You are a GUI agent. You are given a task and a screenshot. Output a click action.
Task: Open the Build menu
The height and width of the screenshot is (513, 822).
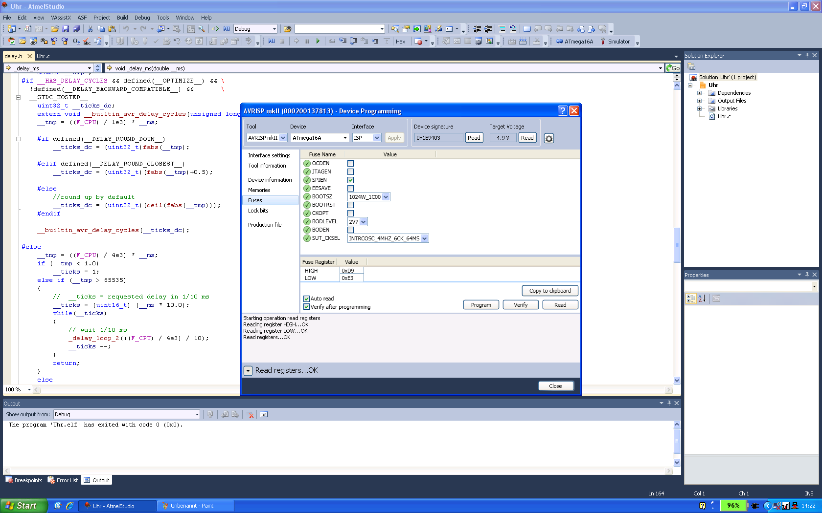(x=122, y=18)
